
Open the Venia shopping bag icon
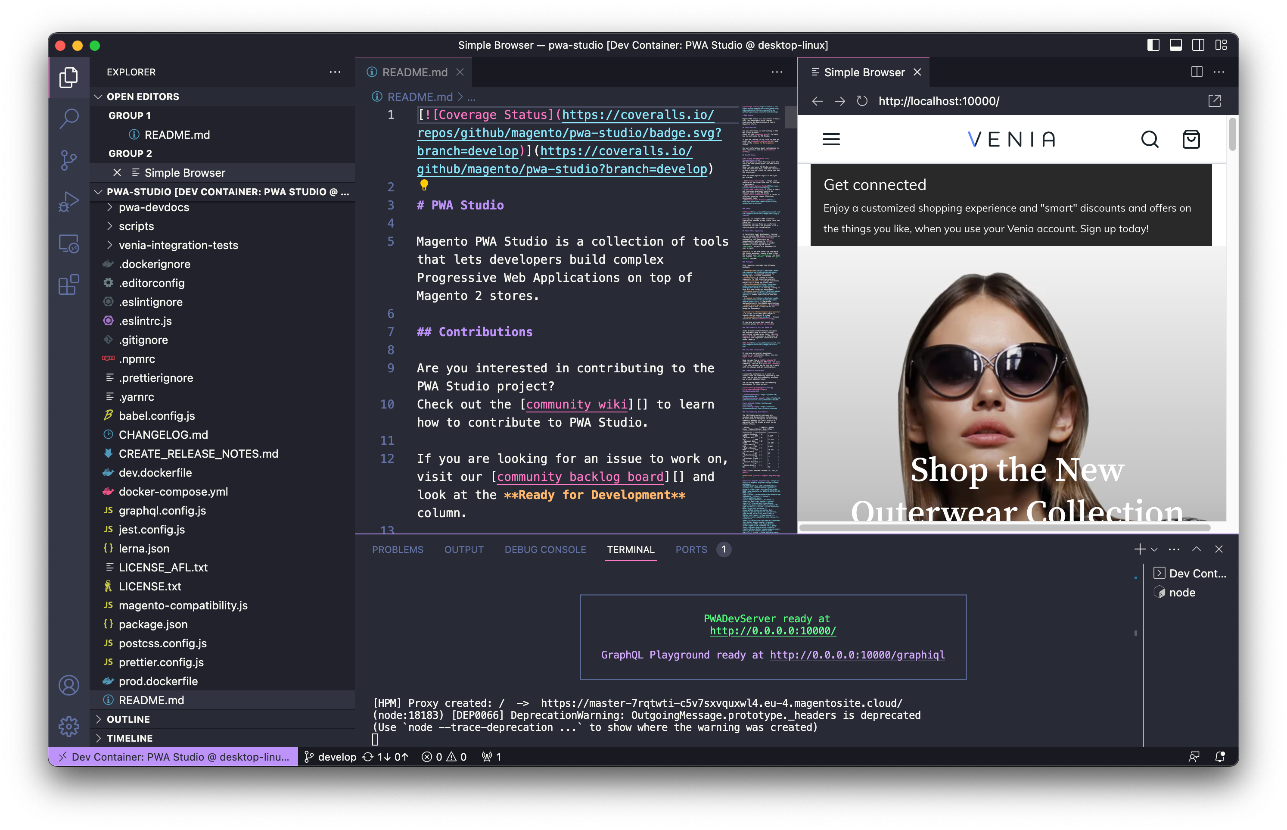pos(1191,138)
